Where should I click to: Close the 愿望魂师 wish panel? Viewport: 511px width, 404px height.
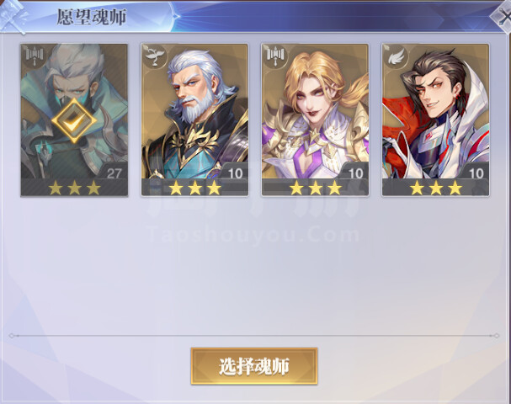pyautogui.click(x=503, y=18)
